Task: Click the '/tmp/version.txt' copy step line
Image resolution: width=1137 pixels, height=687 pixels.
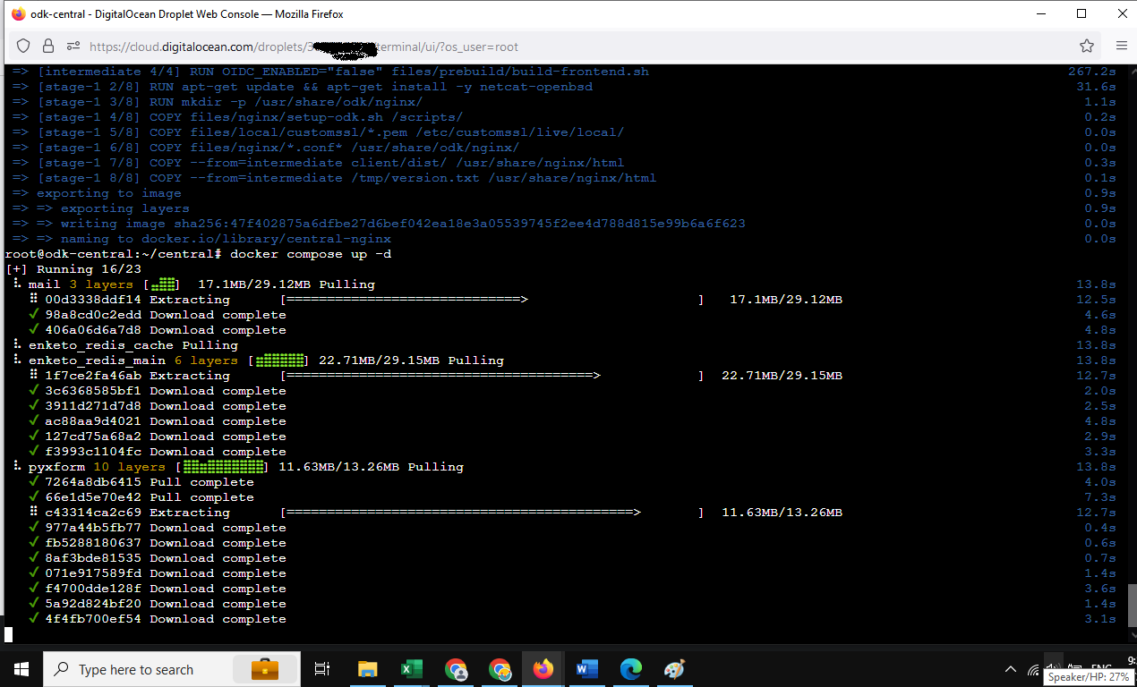Action: click(334, 178)
